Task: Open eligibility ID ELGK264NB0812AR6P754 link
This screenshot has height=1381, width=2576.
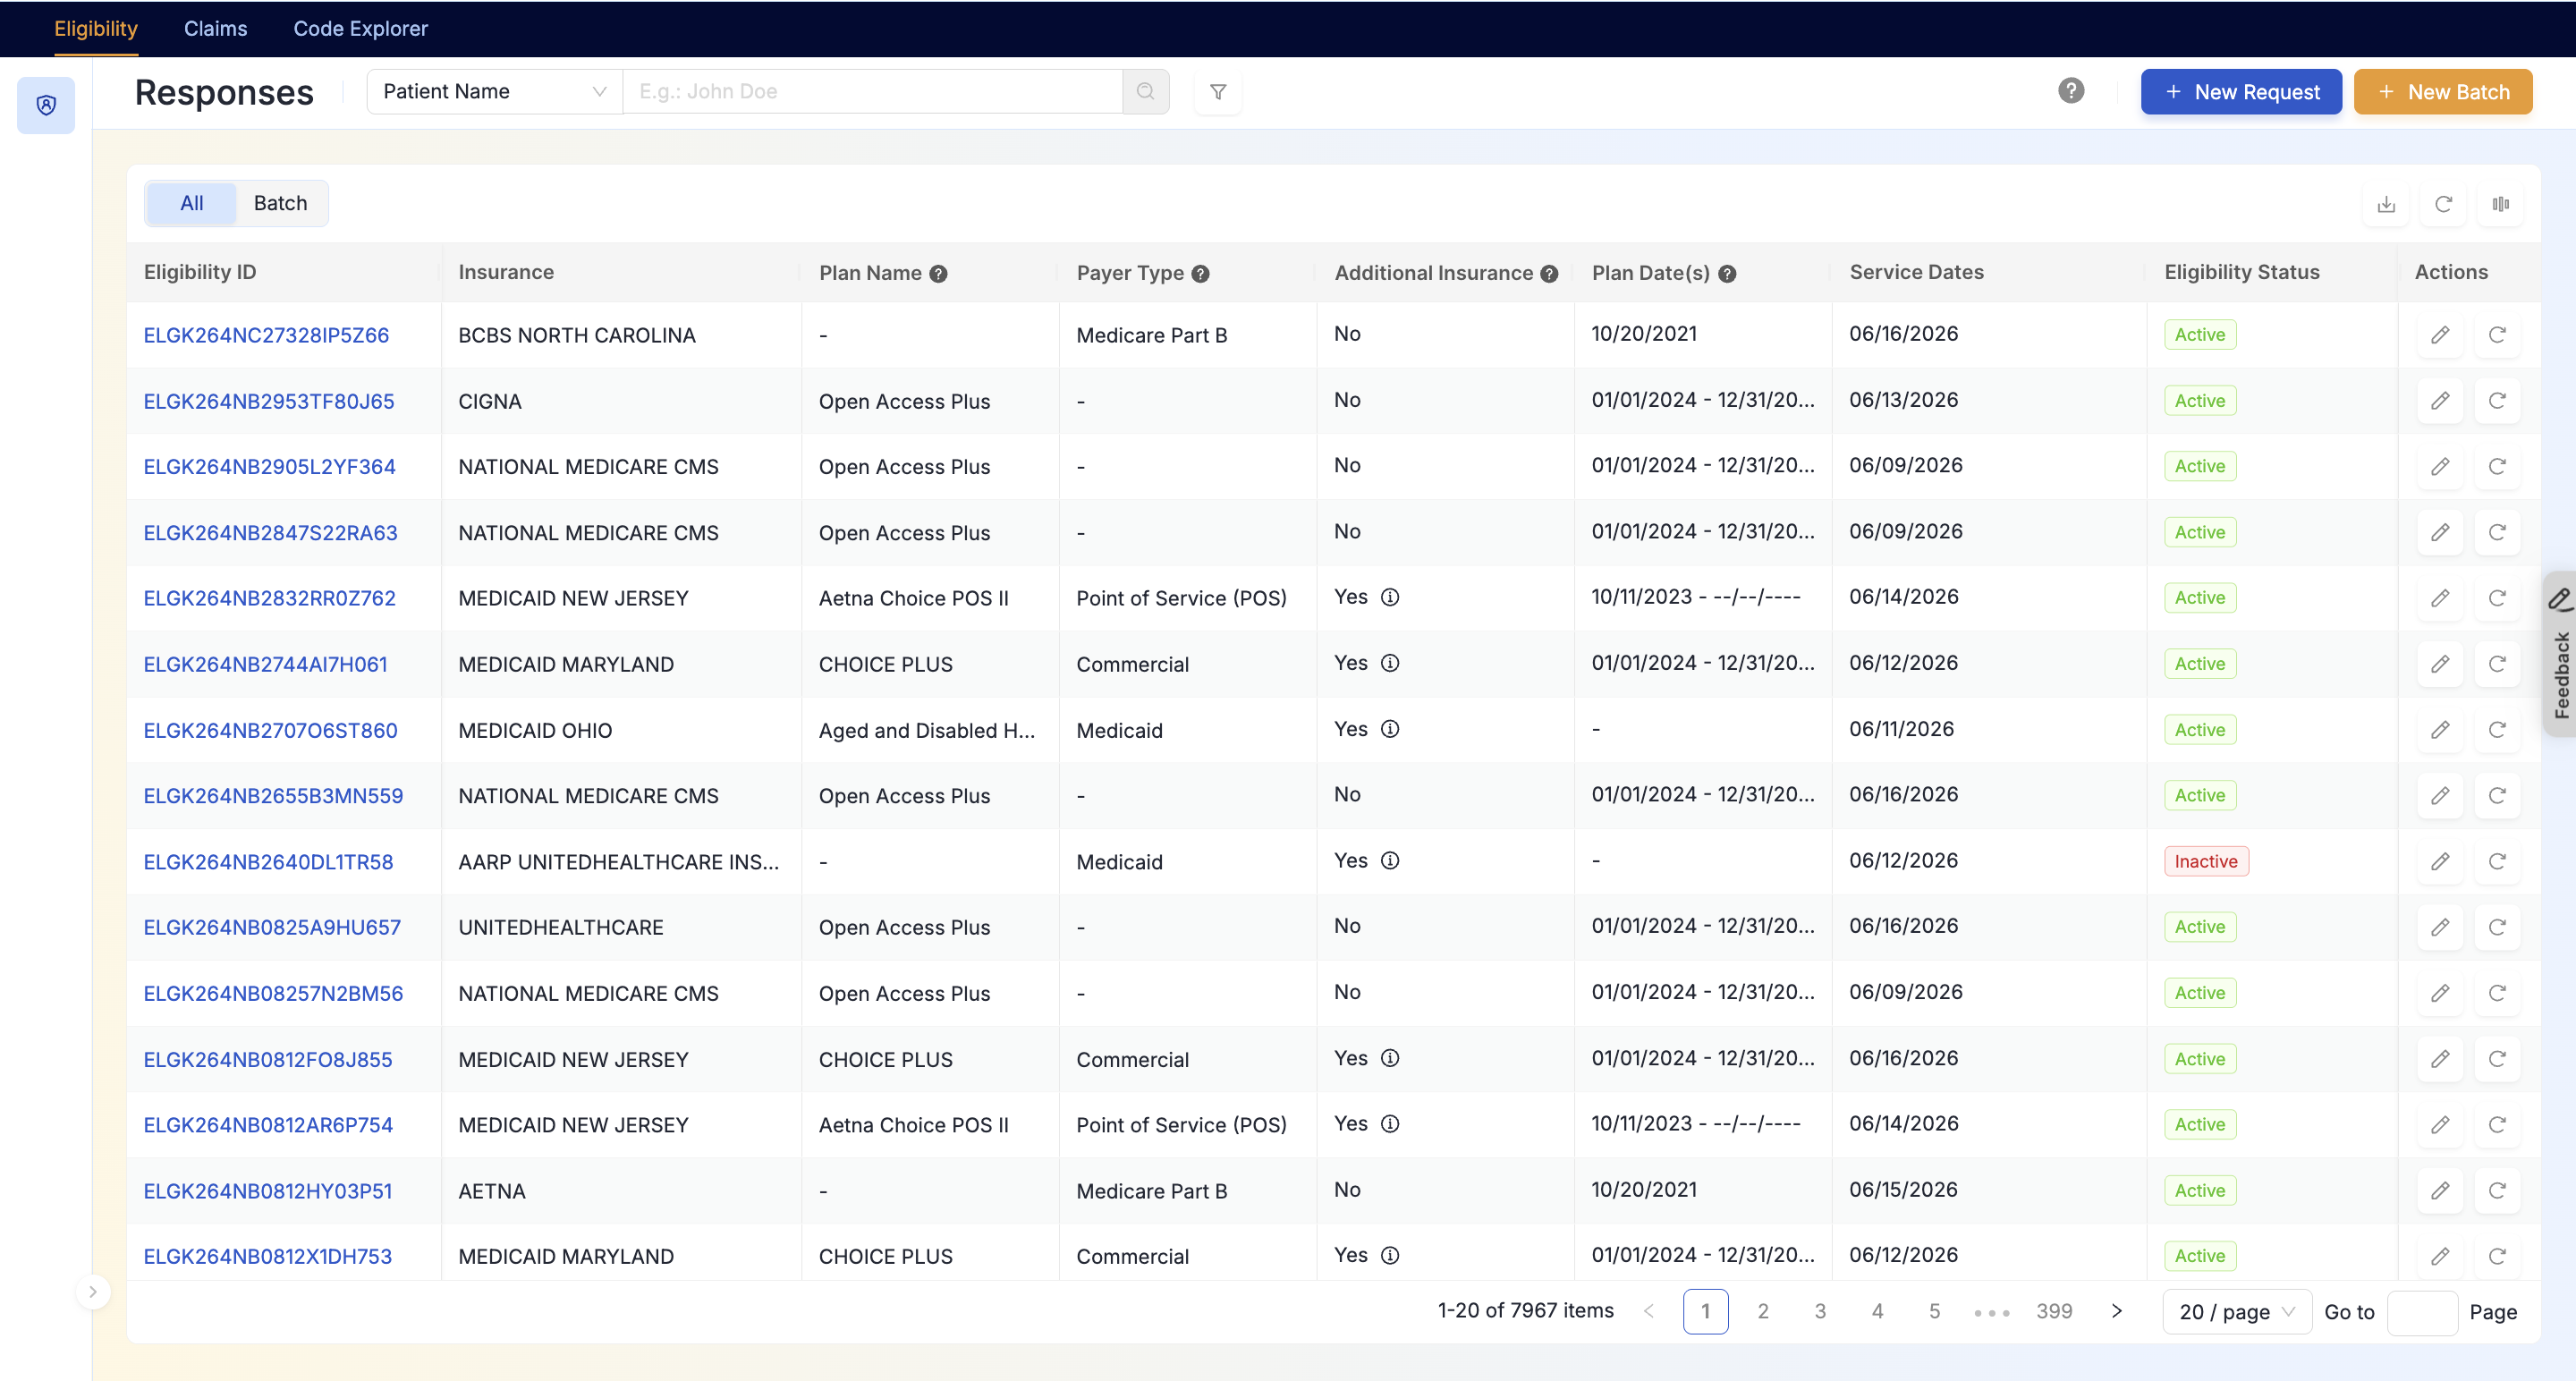Action: pos(268,1126)
